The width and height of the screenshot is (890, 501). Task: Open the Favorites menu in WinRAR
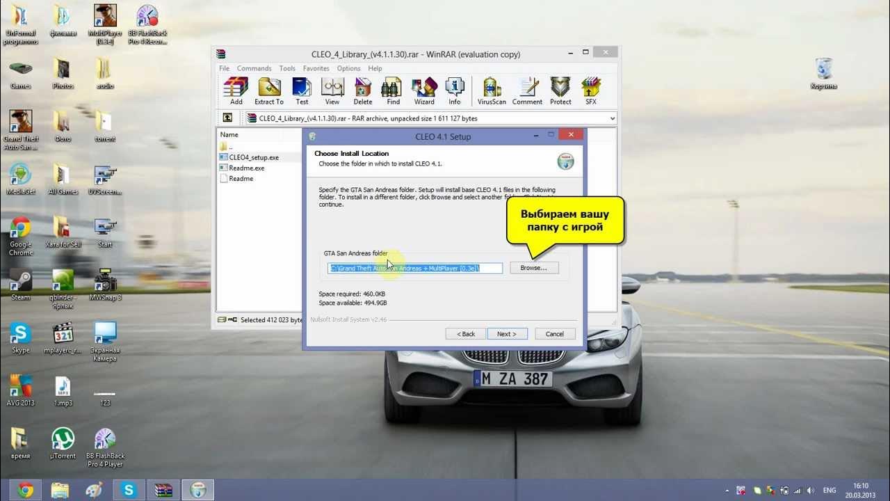pyautogui.click(x=316, y=68)
